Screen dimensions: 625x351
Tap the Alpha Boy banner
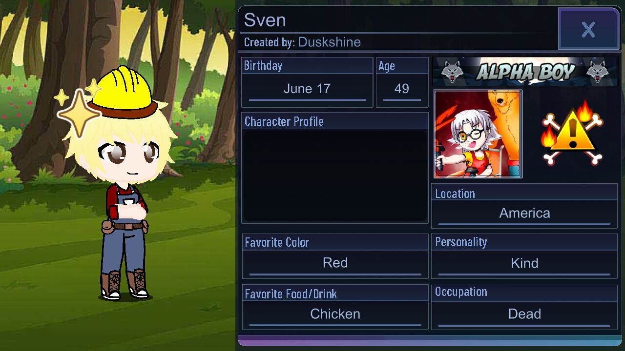(x=525, y=72)
